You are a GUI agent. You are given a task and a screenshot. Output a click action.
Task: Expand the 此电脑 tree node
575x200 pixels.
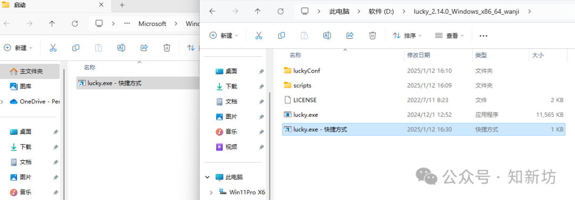tap(208, 177)
